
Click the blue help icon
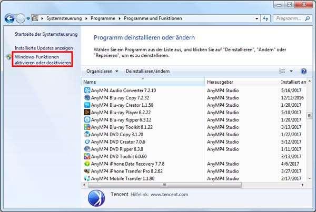click(x=304, y=71)
